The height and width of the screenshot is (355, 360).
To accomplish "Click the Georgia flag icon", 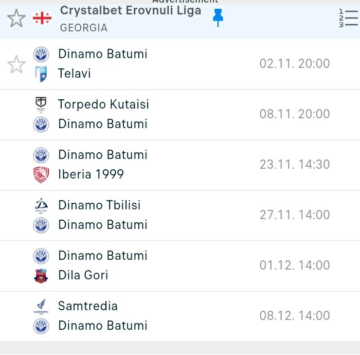I will click(42, 18).
